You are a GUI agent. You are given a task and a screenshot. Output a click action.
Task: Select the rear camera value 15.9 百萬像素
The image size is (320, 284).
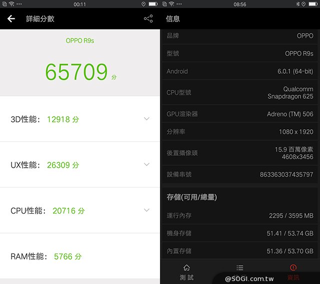pyautogui.click(x=294, y=149)
